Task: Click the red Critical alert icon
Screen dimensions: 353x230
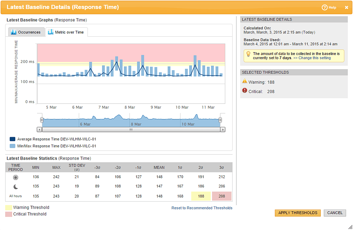Action: 244,90
